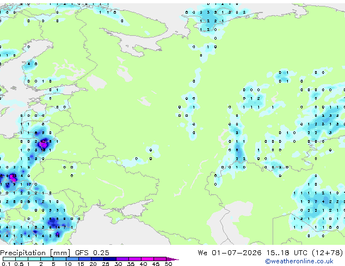This screenshot has width=345, height=266.
Task: Select the swatch between 45 and 50
Action: [x=160, y=259]
